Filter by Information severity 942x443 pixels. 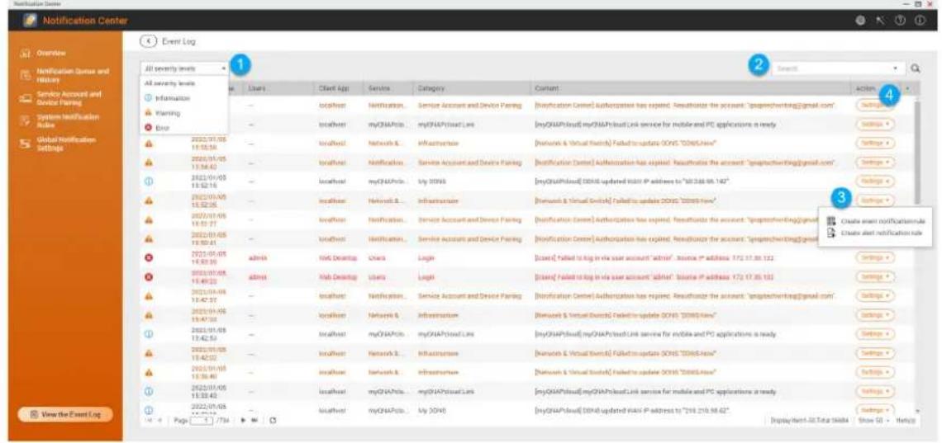tap(183, 98)
